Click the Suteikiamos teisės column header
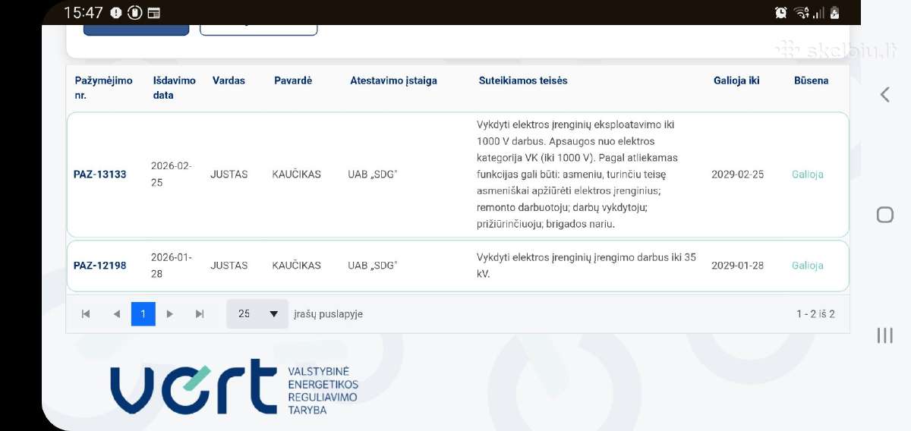 click(523, 80)
